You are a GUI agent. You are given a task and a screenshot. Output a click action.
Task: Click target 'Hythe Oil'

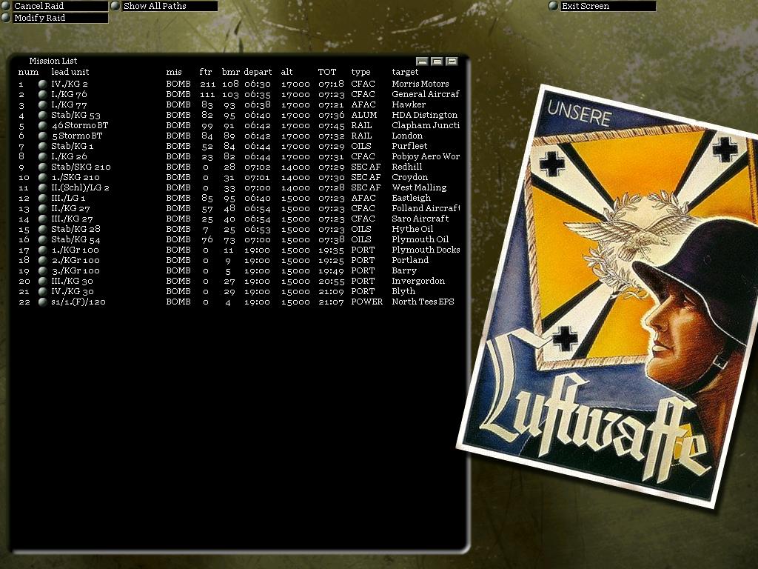(412, 230)
